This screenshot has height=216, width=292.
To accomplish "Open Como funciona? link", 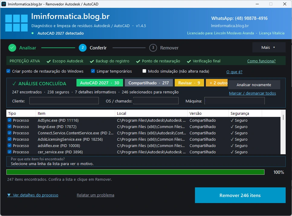I will point(261,61).
